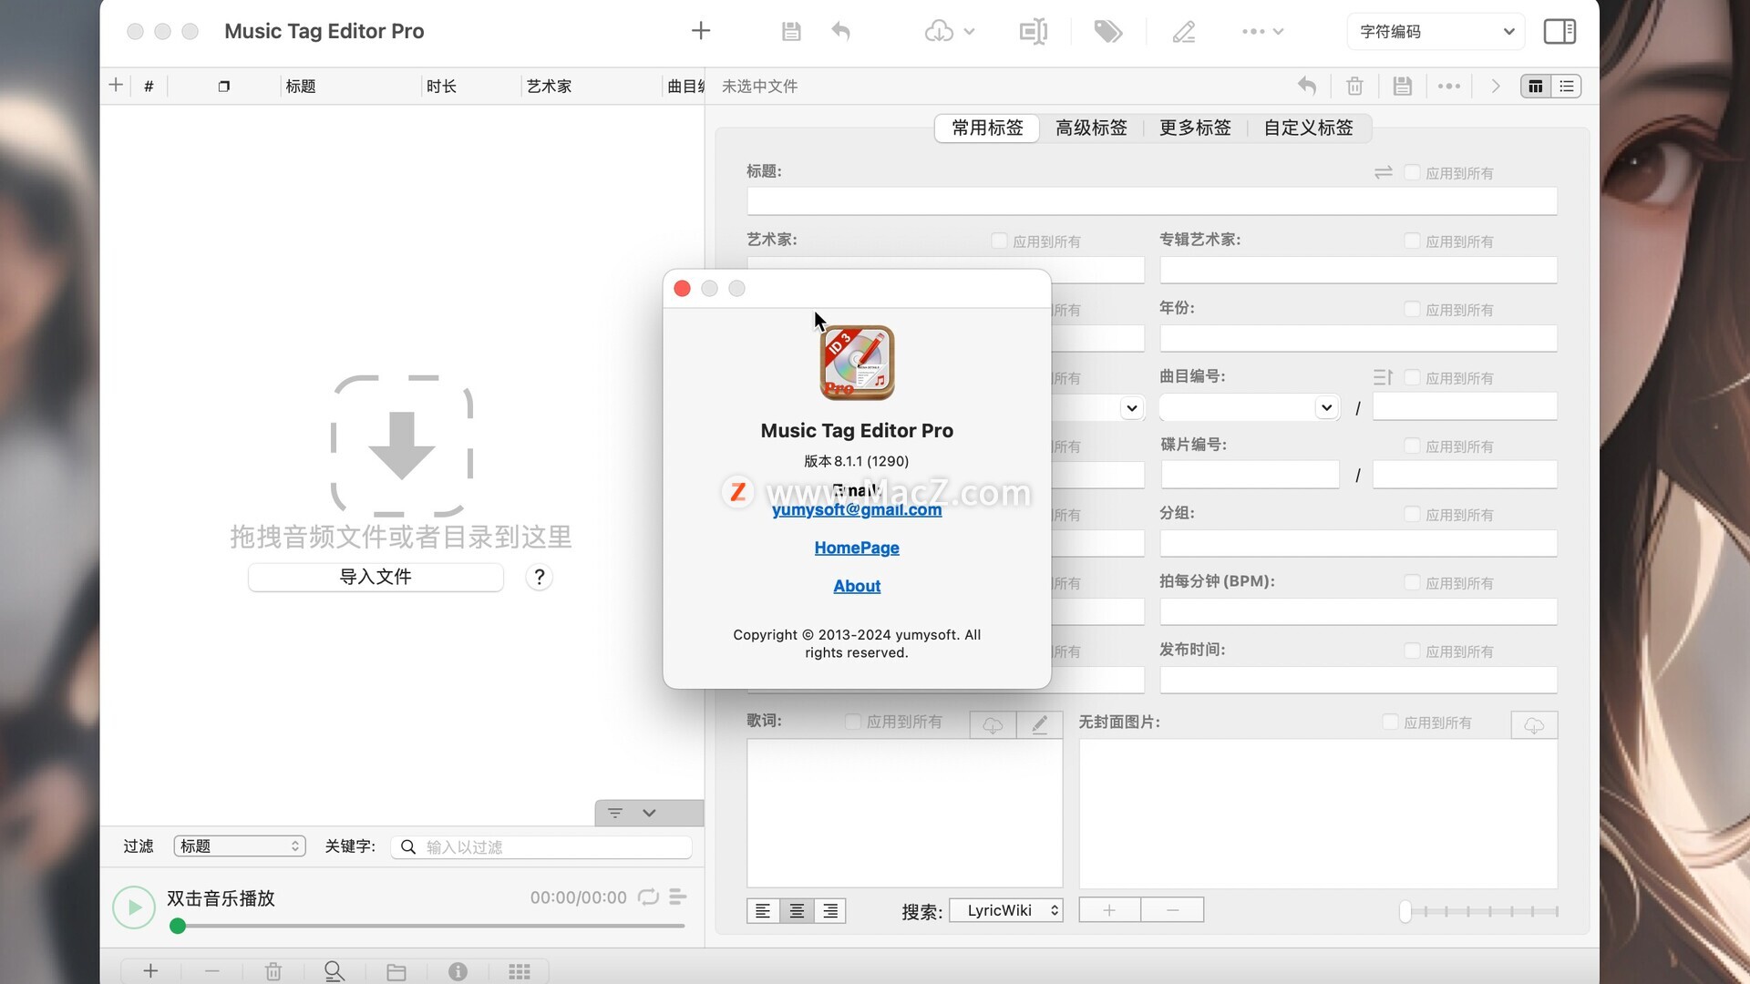
Task: Click the save disk icon in the top toolbar
Action: click(x=790, y=32)
